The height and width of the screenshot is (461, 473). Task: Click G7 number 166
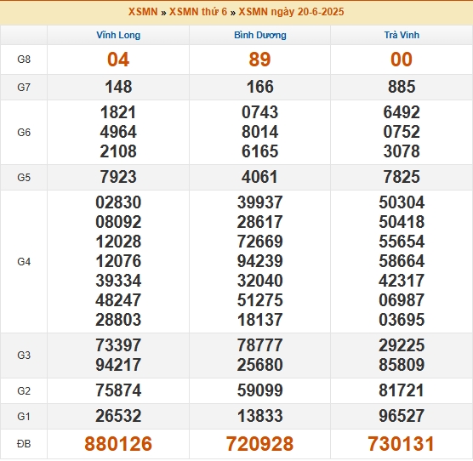point(259,87)
